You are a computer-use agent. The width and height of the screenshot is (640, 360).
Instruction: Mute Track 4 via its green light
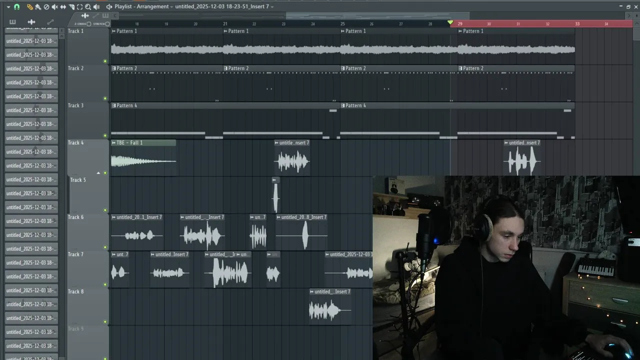click(x=105, y=173)
